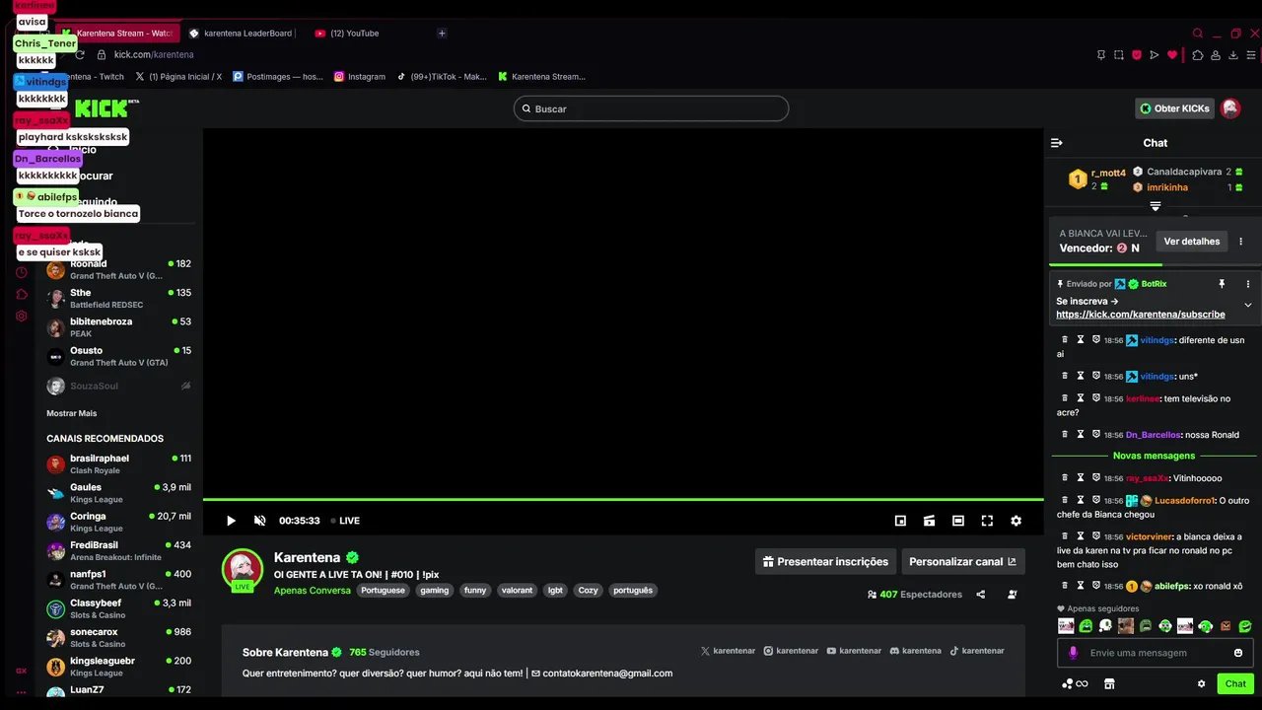Open the Instagram bookmark
The width and height of the screenshot is (1262, 710).
pos(360,76)
